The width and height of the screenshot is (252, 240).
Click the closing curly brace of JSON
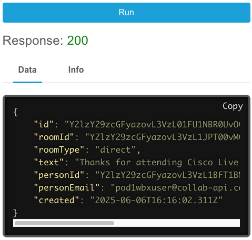(15, 213)
